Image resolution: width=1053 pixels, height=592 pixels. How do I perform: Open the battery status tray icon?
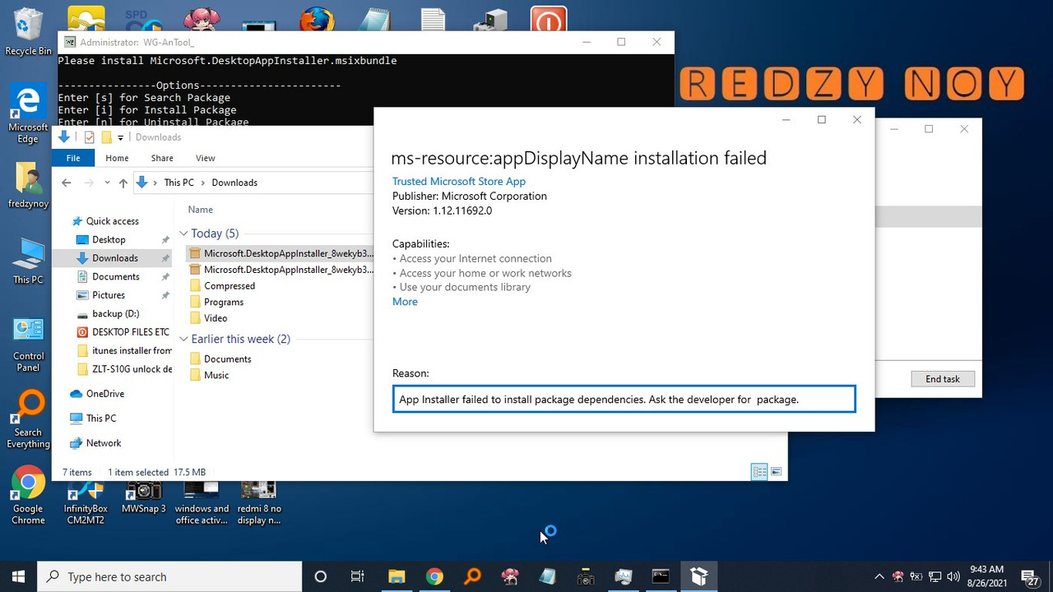tap(916, 576)
